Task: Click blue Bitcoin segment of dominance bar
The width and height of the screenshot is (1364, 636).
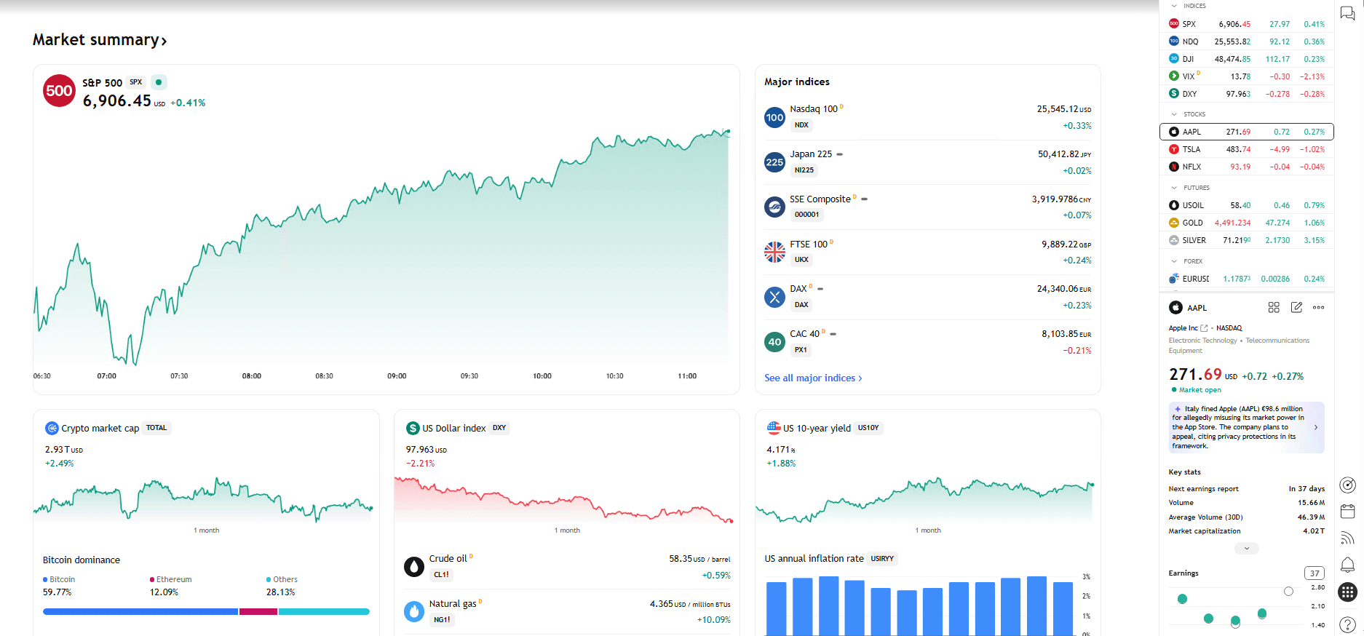Action: pyautogui.click(x=140, y=612)
